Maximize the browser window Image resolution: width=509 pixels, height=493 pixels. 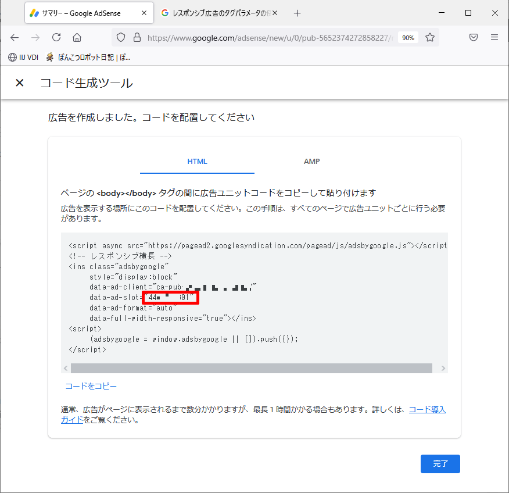tap(468, 13)
